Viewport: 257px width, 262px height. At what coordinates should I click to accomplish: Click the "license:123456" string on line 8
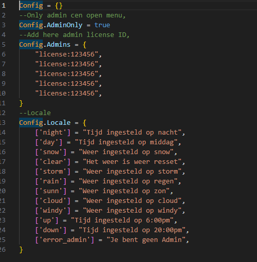tap(66, 74)
